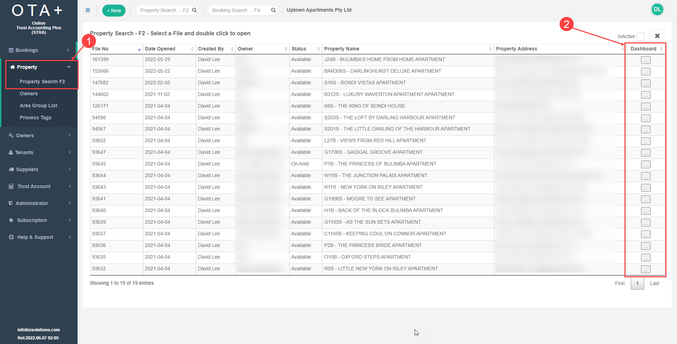Click the Booking Search magnifier icon
This screenshot has height=344, width=677.
[273, 10]
